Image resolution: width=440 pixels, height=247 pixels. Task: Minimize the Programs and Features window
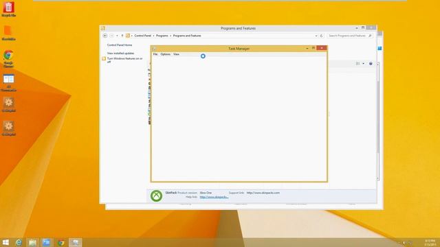[x=356, y=28]
